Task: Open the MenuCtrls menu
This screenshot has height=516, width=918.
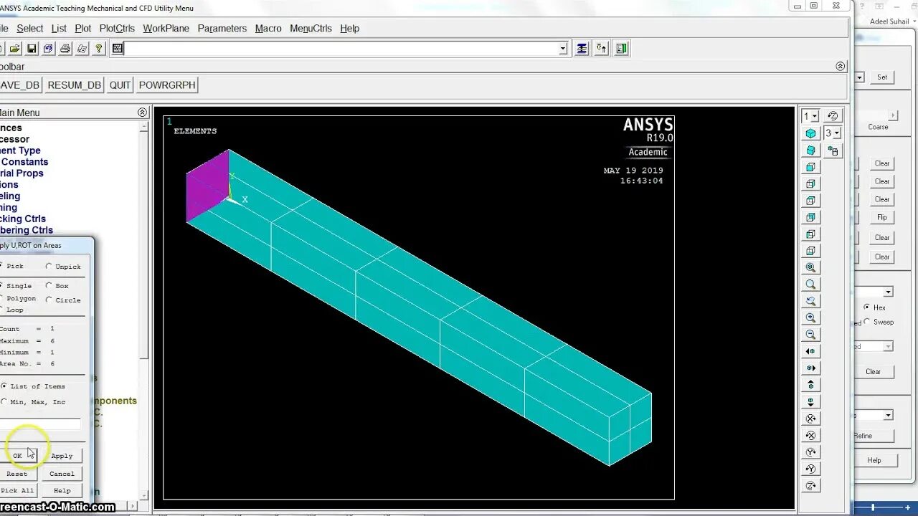Action: click(311, 29)
